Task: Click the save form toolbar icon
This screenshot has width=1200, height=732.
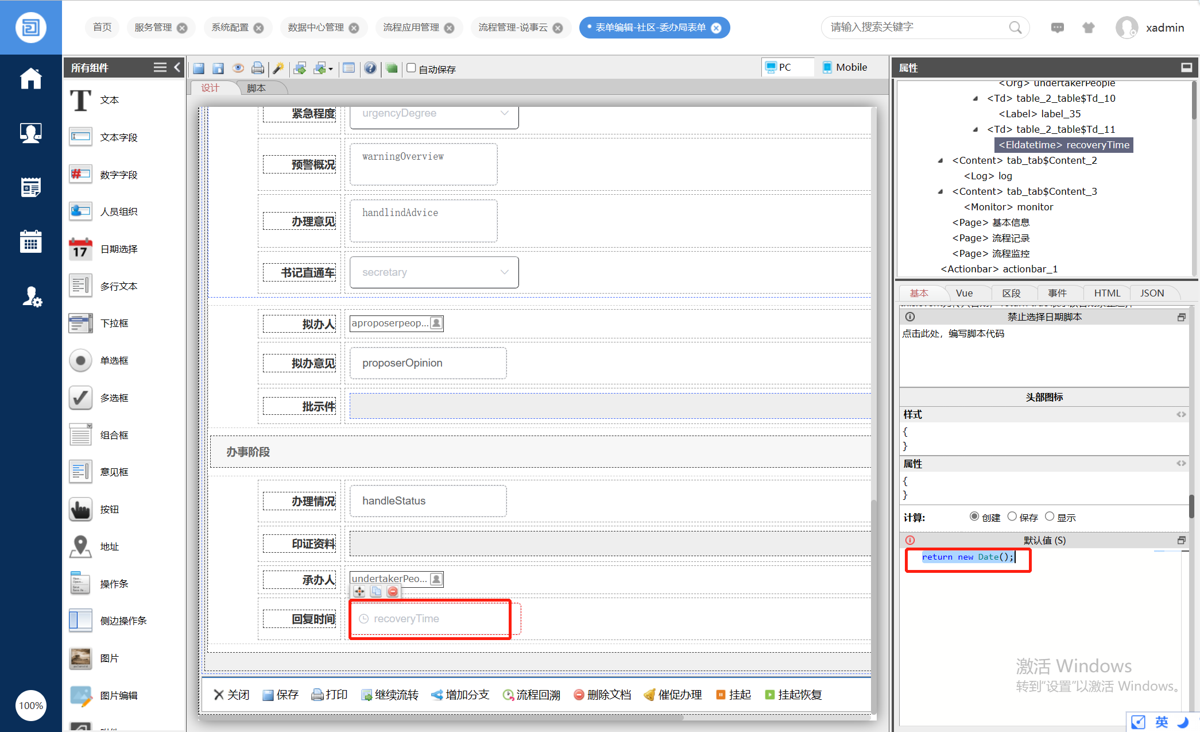Action: coord(199,69)
